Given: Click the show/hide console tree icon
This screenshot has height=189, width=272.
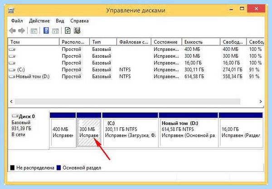Looking at the screenshot, I should point(34,31).
